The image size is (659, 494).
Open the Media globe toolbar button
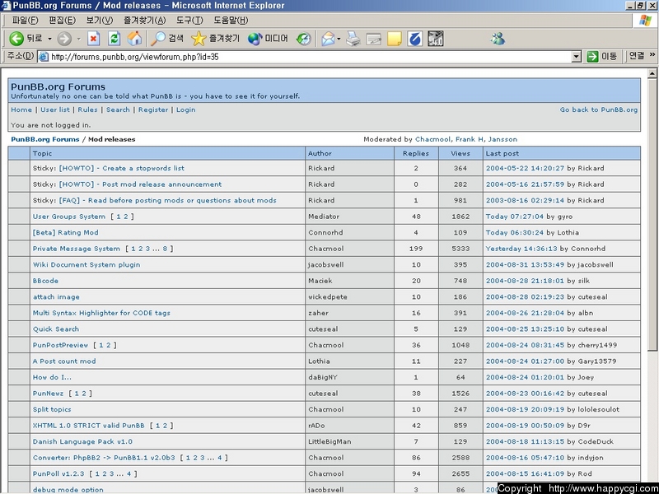coord(268,39)
